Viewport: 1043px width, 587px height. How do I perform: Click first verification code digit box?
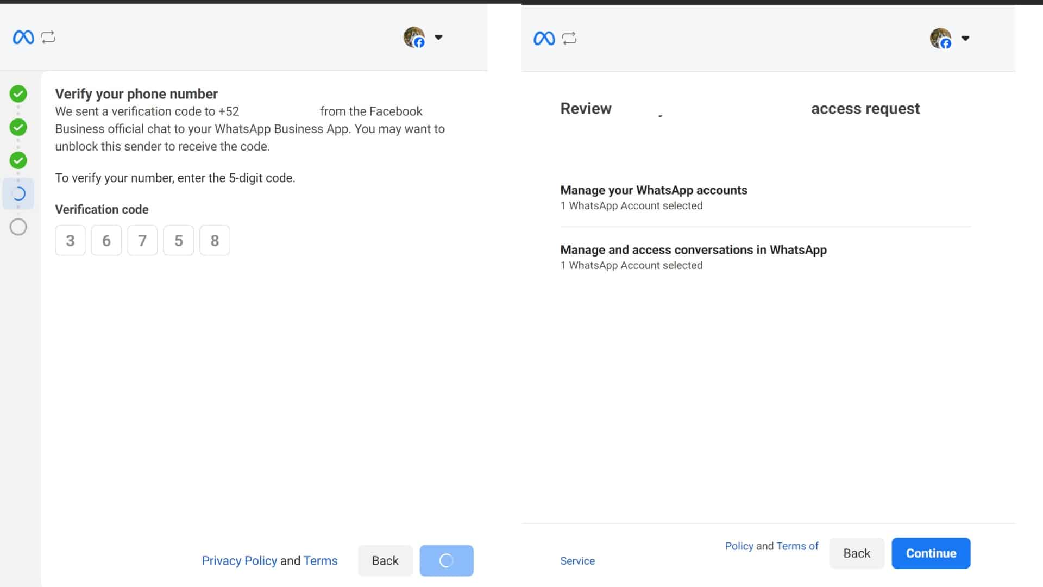point(70,241)
